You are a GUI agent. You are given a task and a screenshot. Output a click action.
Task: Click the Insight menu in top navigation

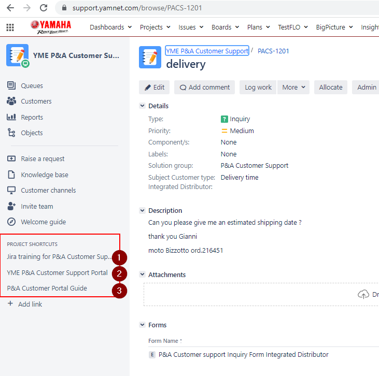(370, 27)
